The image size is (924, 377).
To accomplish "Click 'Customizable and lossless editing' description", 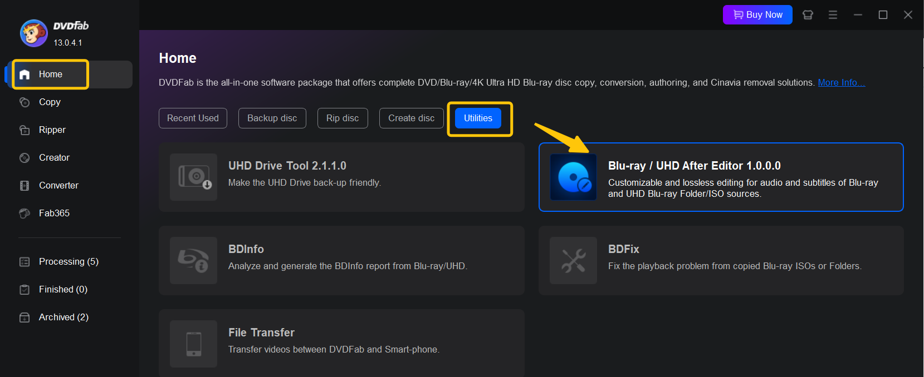I will click(743, 188).
